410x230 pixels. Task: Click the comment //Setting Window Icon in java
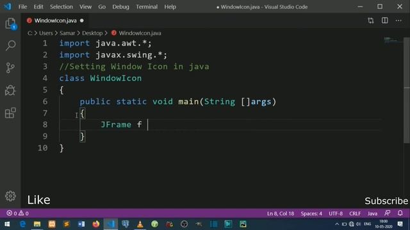(x=134, y=66)
